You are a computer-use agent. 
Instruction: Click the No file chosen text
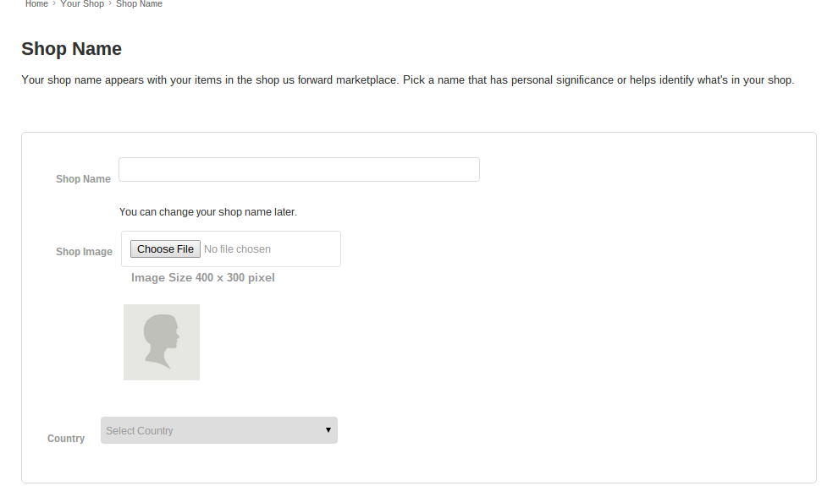[237, 249]
